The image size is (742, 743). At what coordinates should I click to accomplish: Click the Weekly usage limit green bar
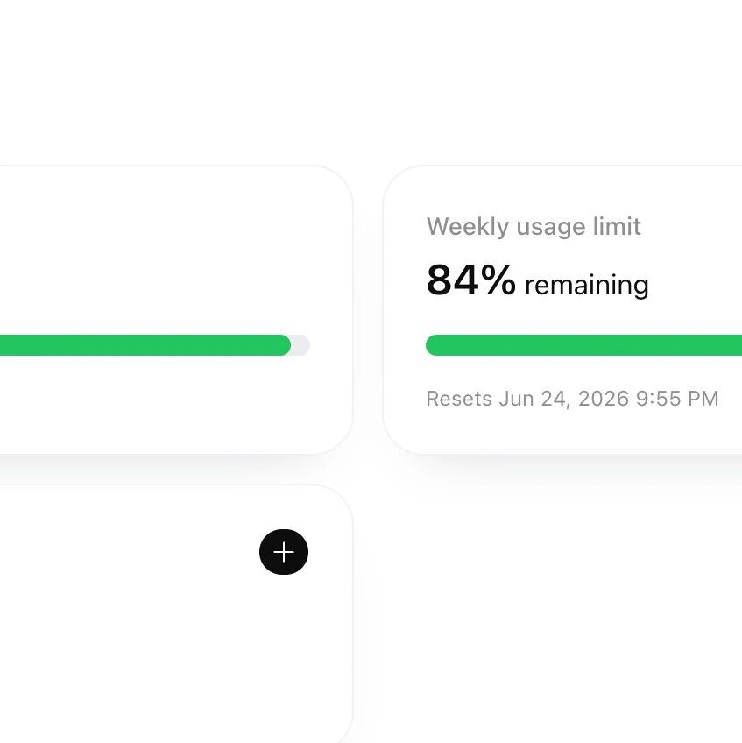click(583, 345)
